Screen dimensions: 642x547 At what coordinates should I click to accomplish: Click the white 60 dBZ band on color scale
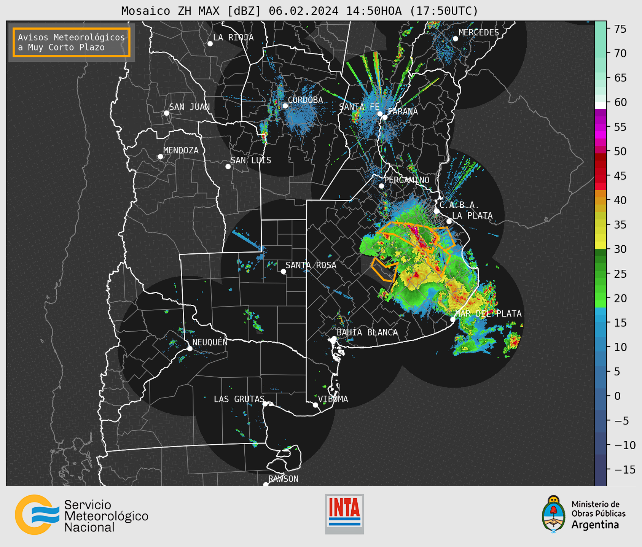[x=601, y=105]
